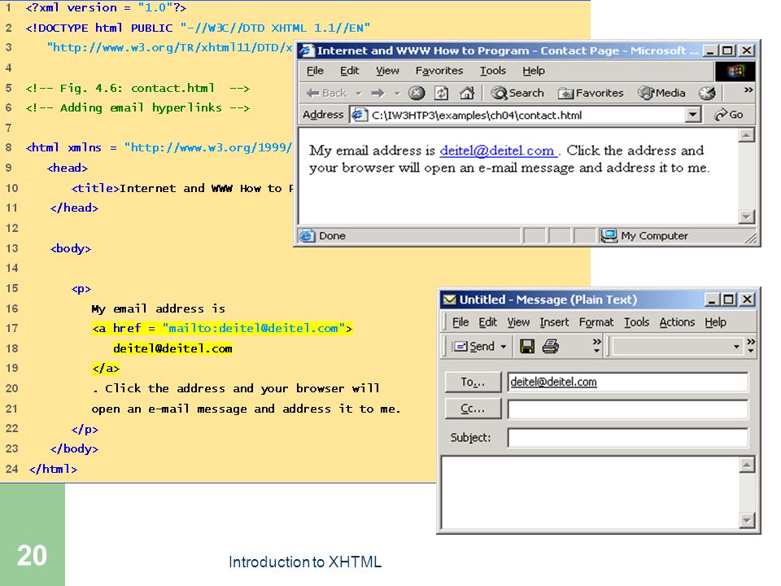Click message body scrollbar down arrow
The height and width of the screenshot is (586, 781).
click(747, 520)
